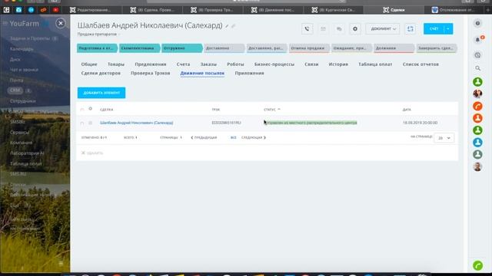Open the Документ dropdown
Screen dimensions: 492x276
[383, 29]
